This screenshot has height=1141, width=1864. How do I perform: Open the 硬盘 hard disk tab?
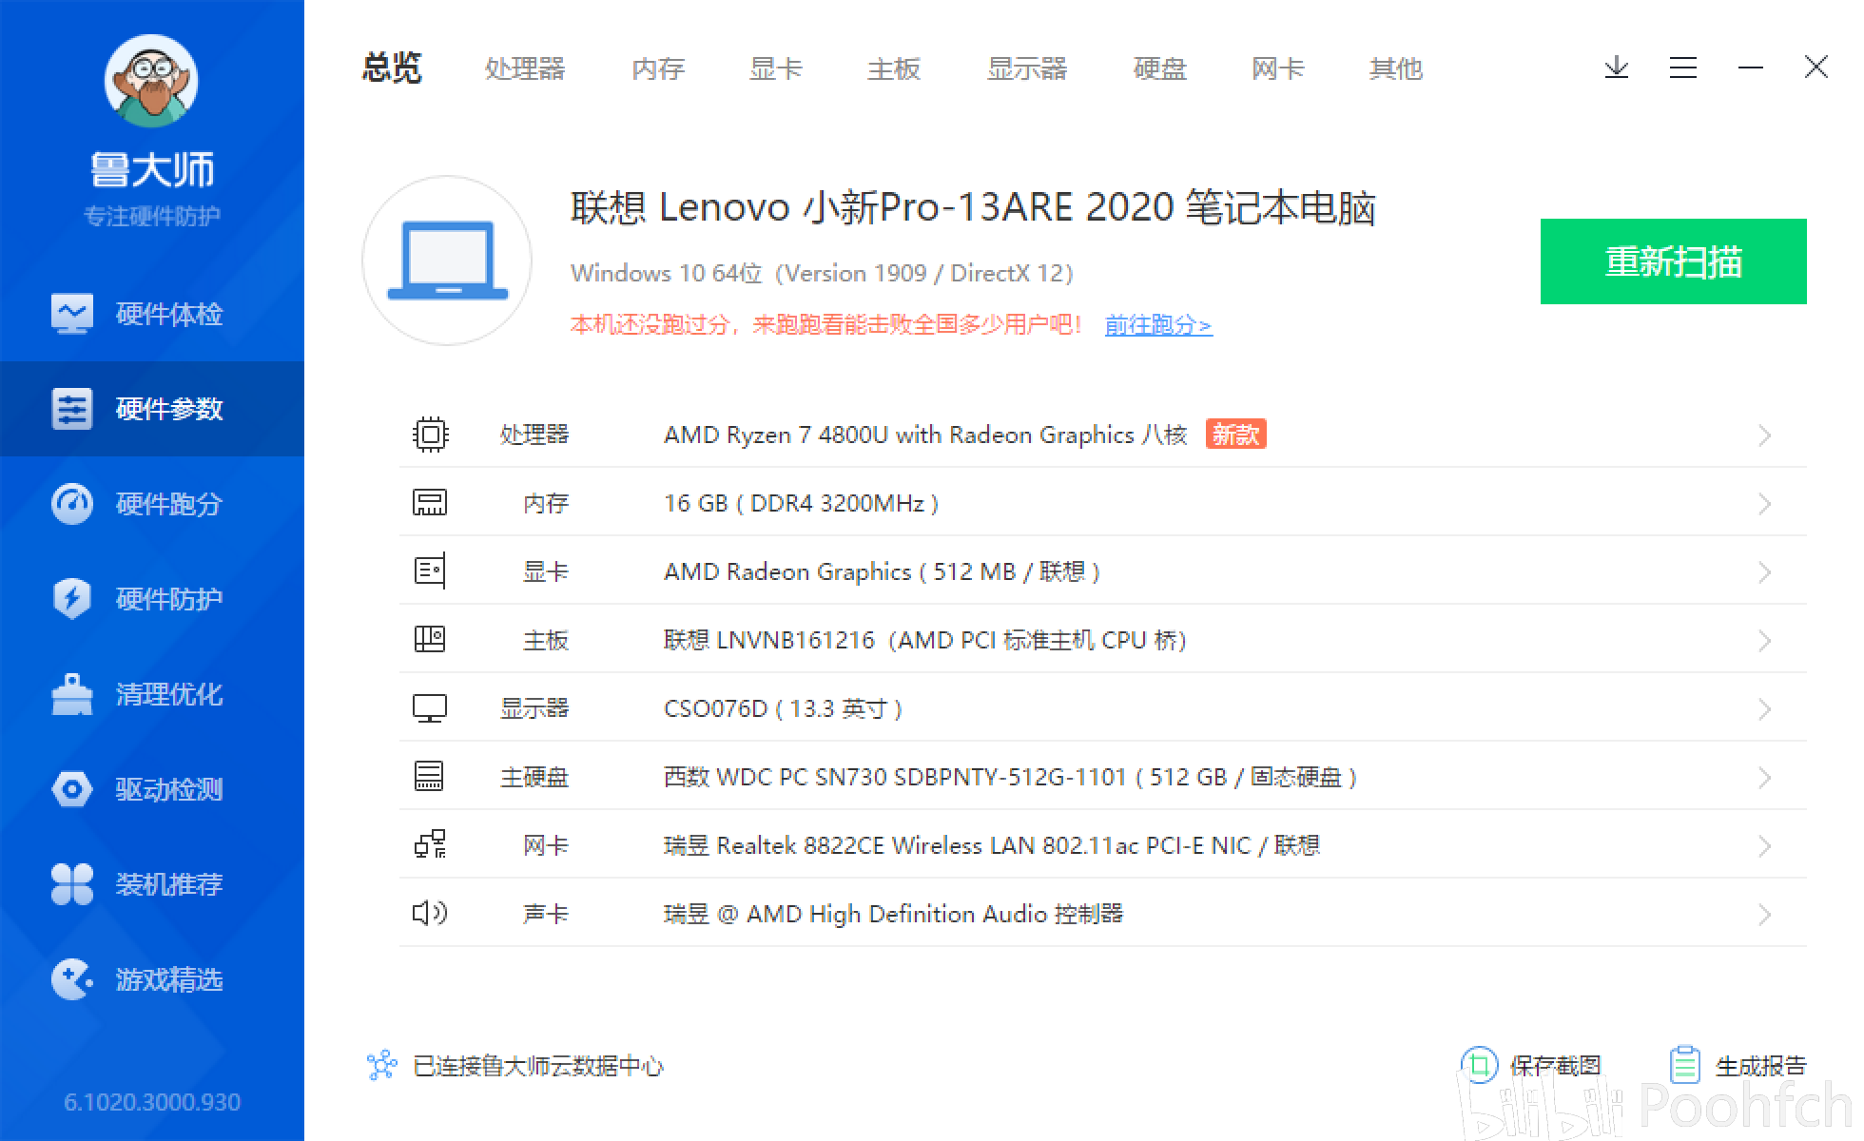pos(1159,68)
